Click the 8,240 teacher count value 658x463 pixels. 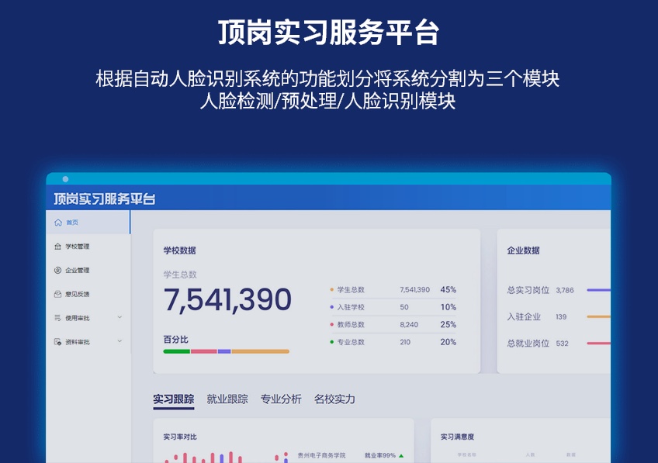pos(409,325)
